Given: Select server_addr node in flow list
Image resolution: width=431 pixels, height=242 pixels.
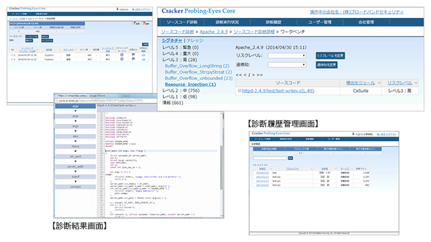Looking at the screenshot, I should (x=76, y=166).
